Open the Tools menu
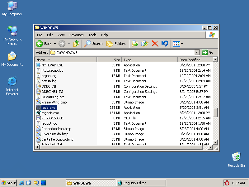Screen dimensions: 249x187 coord(92,35)
